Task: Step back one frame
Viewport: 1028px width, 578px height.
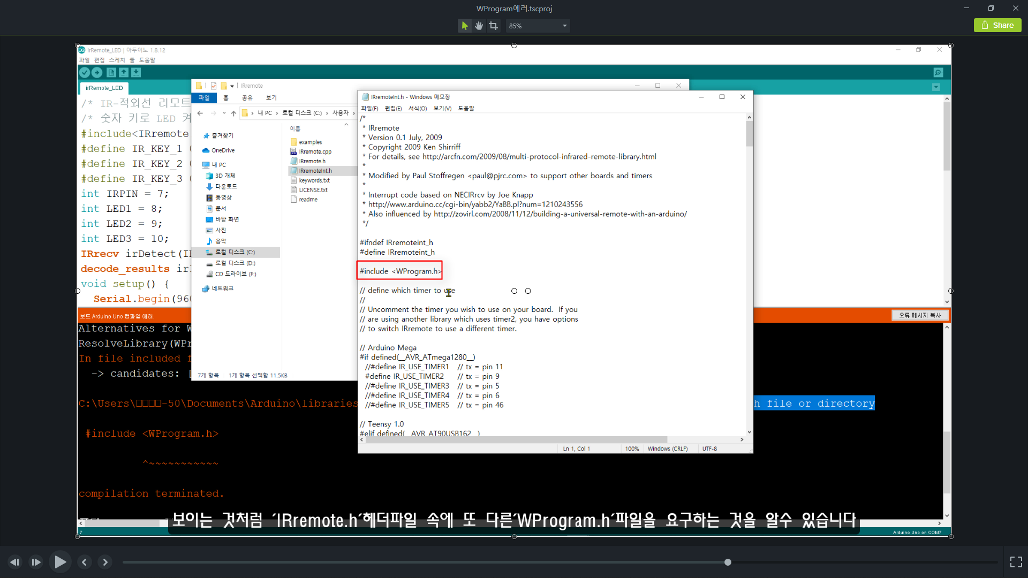Action: (14, 562)
